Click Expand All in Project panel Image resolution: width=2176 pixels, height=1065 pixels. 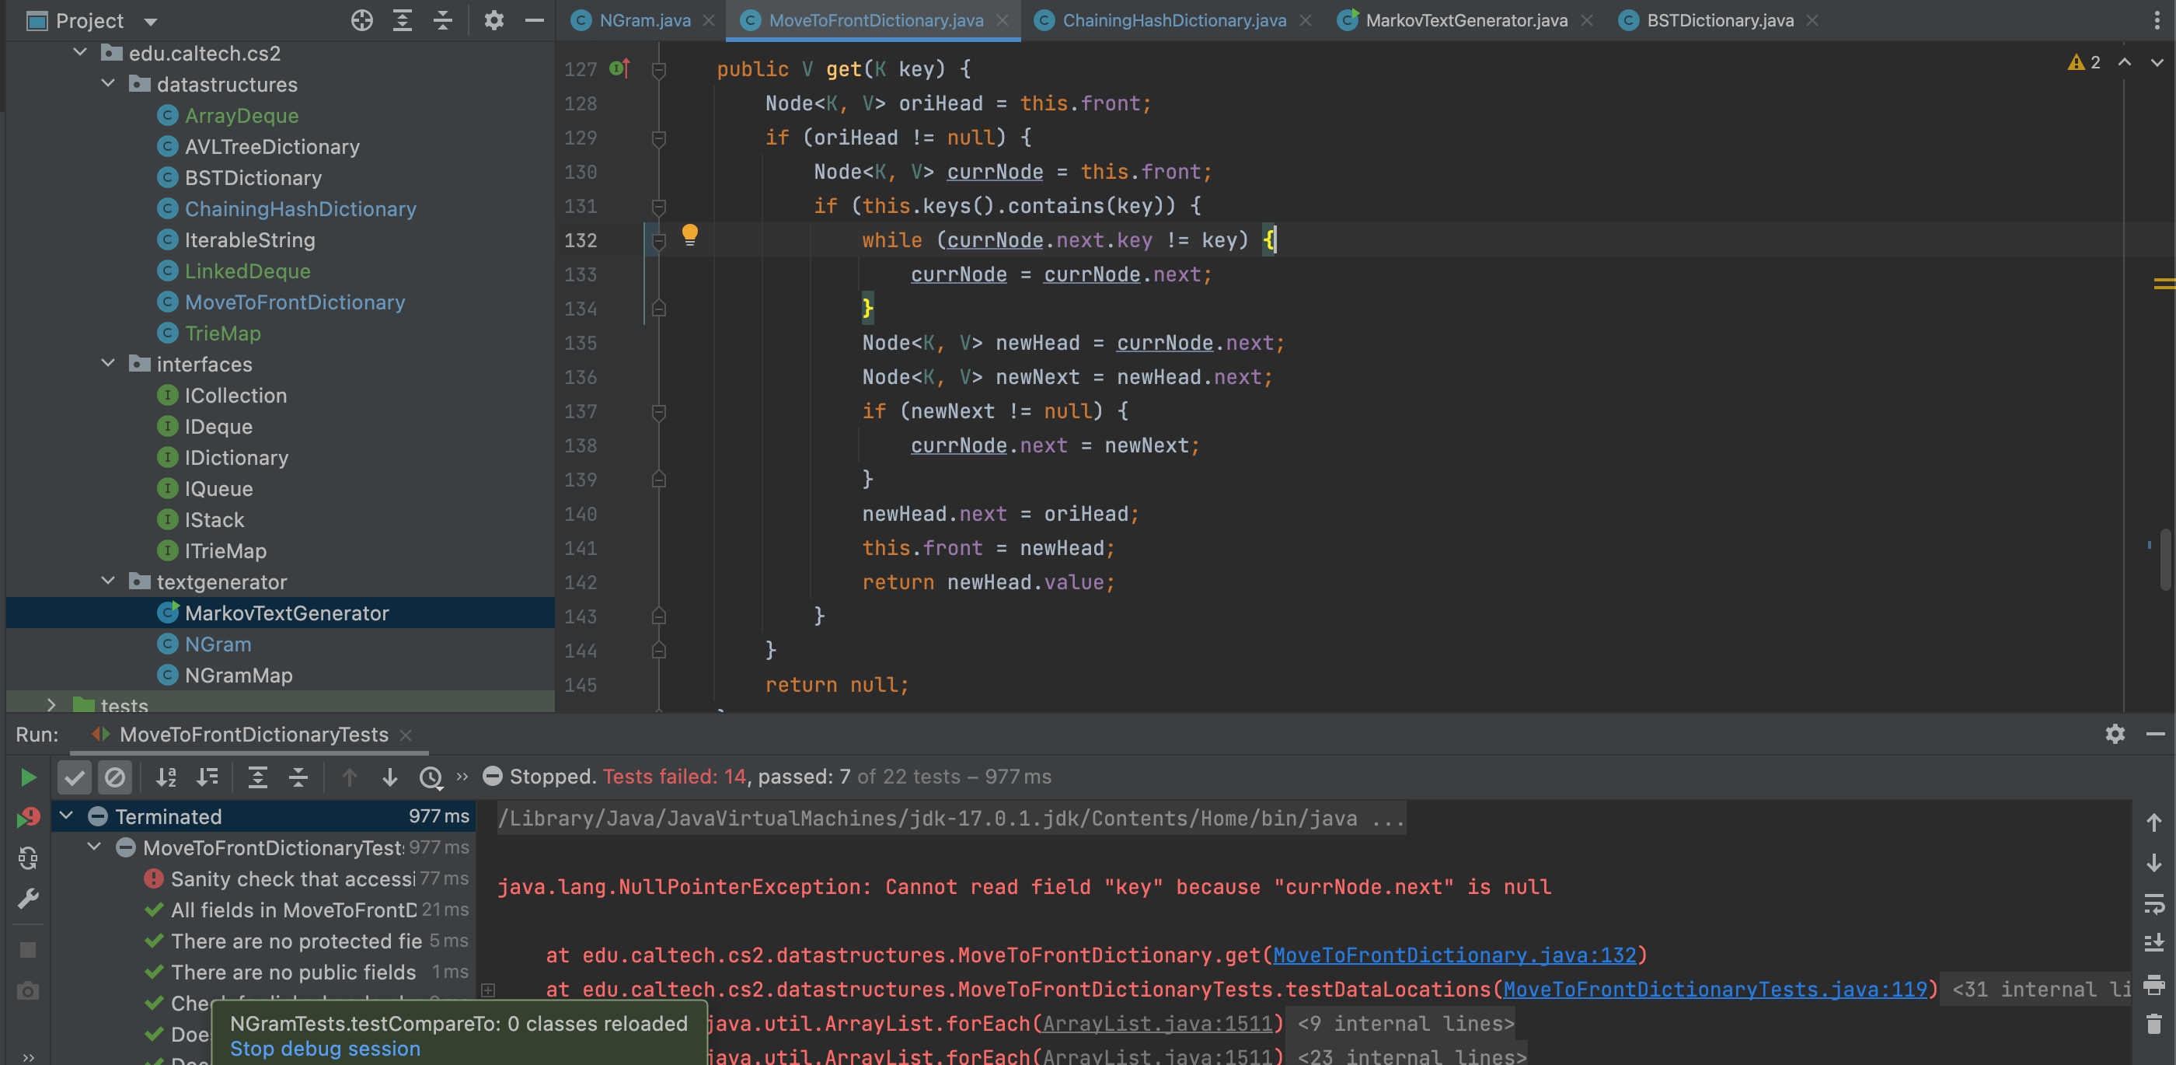(402, 20)
